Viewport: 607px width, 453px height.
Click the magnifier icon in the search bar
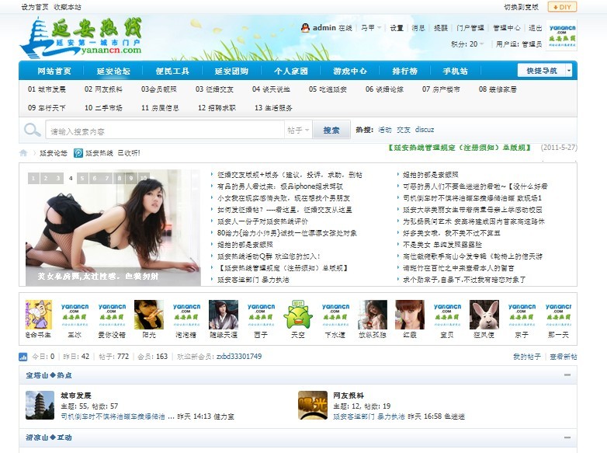point(32,130)
